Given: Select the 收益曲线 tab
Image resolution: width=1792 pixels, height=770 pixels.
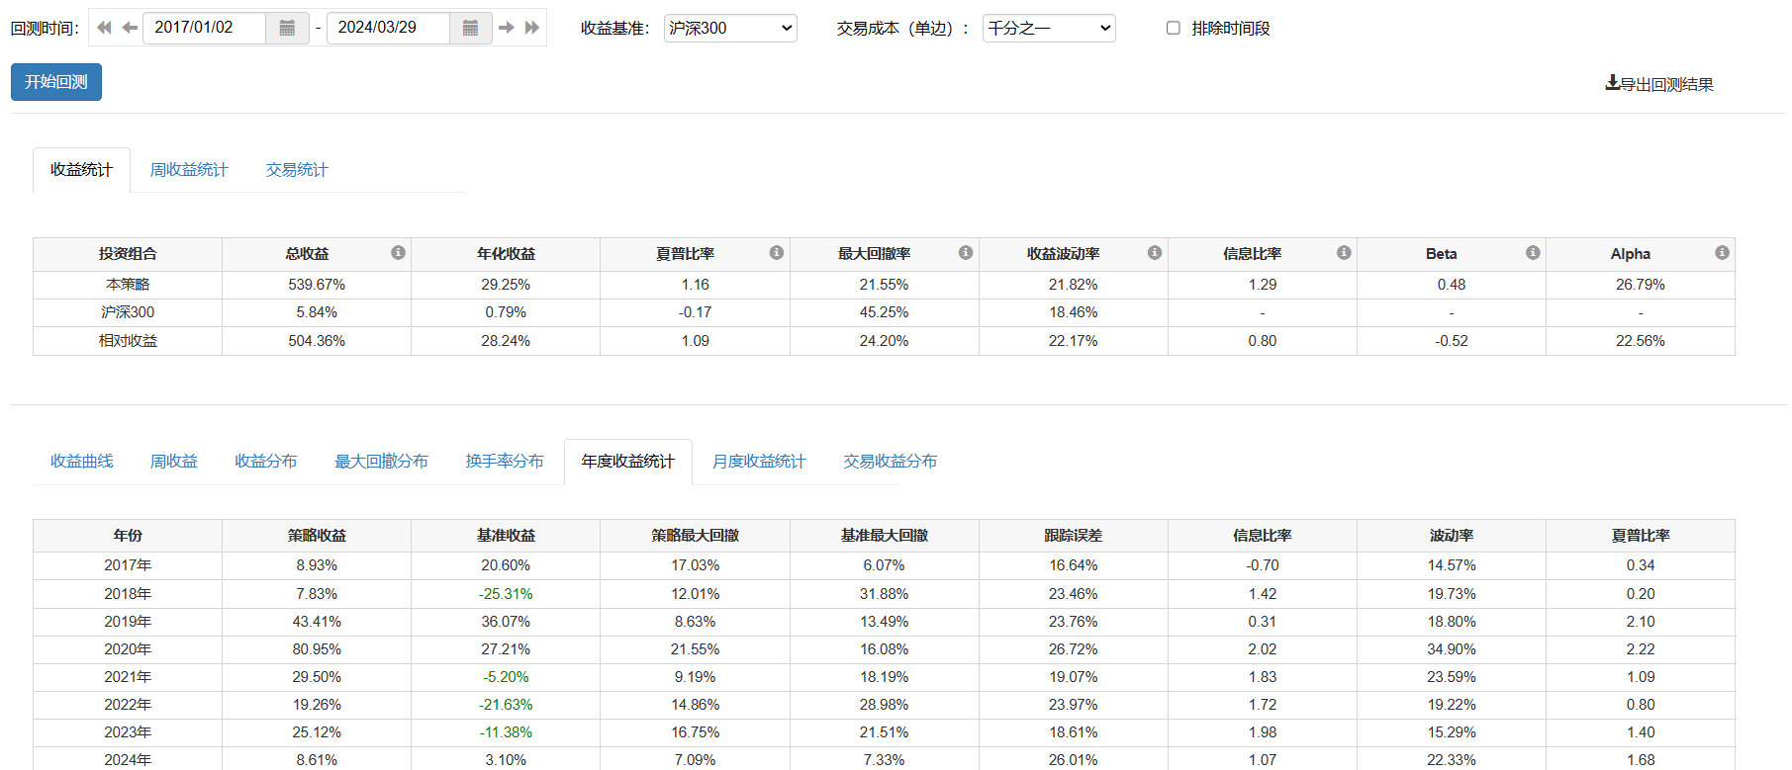Looking at the screenshot, I should 82,462.
